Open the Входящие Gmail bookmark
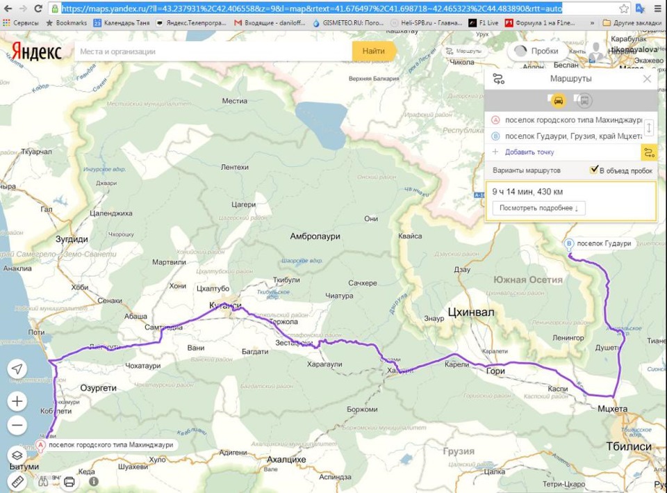The height and width of the screenshot is (493, 667). click(270, 23)
